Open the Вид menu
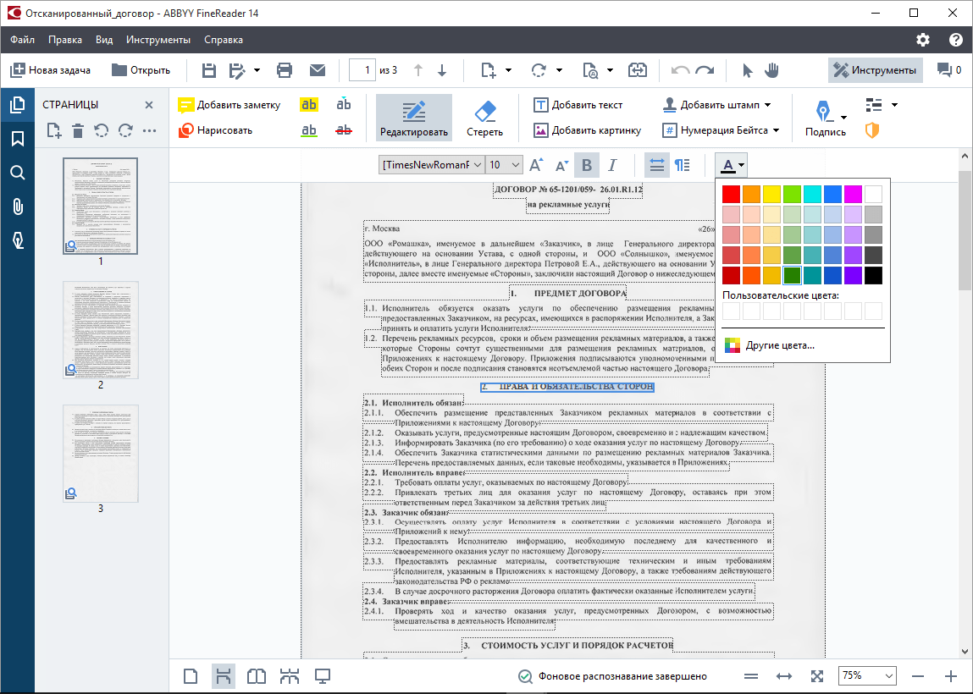The width and height of the screenshot is (973, 694). (x=104, y=40)
